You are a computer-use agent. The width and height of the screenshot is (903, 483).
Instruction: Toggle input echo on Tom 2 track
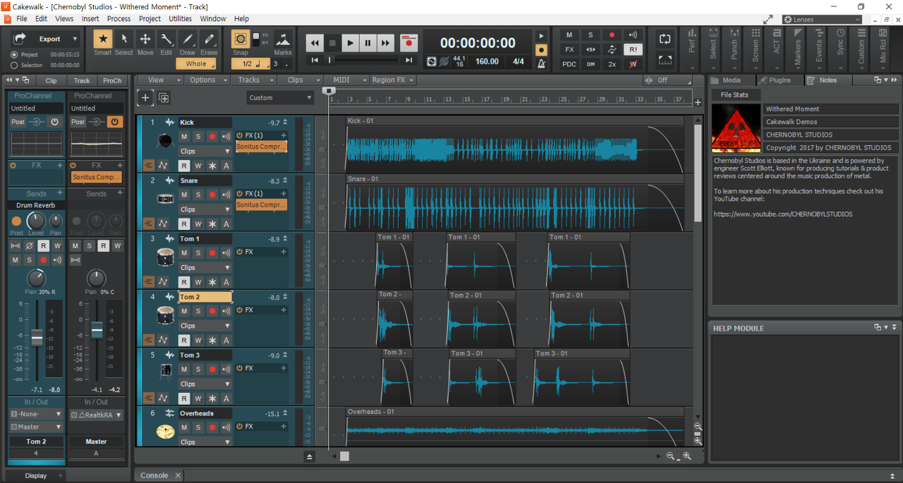pyautogui.click(x=226, y=310)
